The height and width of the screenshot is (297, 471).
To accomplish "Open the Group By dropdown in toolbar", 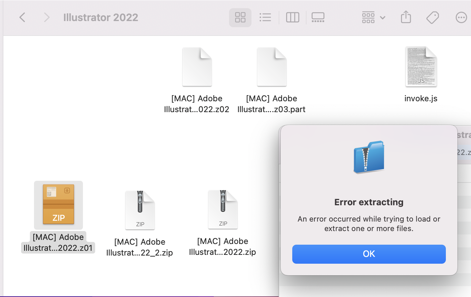I will click(373, 17).
